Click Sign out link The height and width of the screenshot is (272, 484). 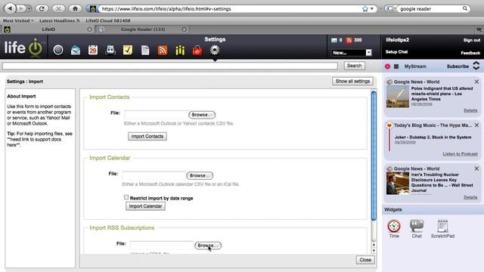pyautogui.click(x=471, y=40)
